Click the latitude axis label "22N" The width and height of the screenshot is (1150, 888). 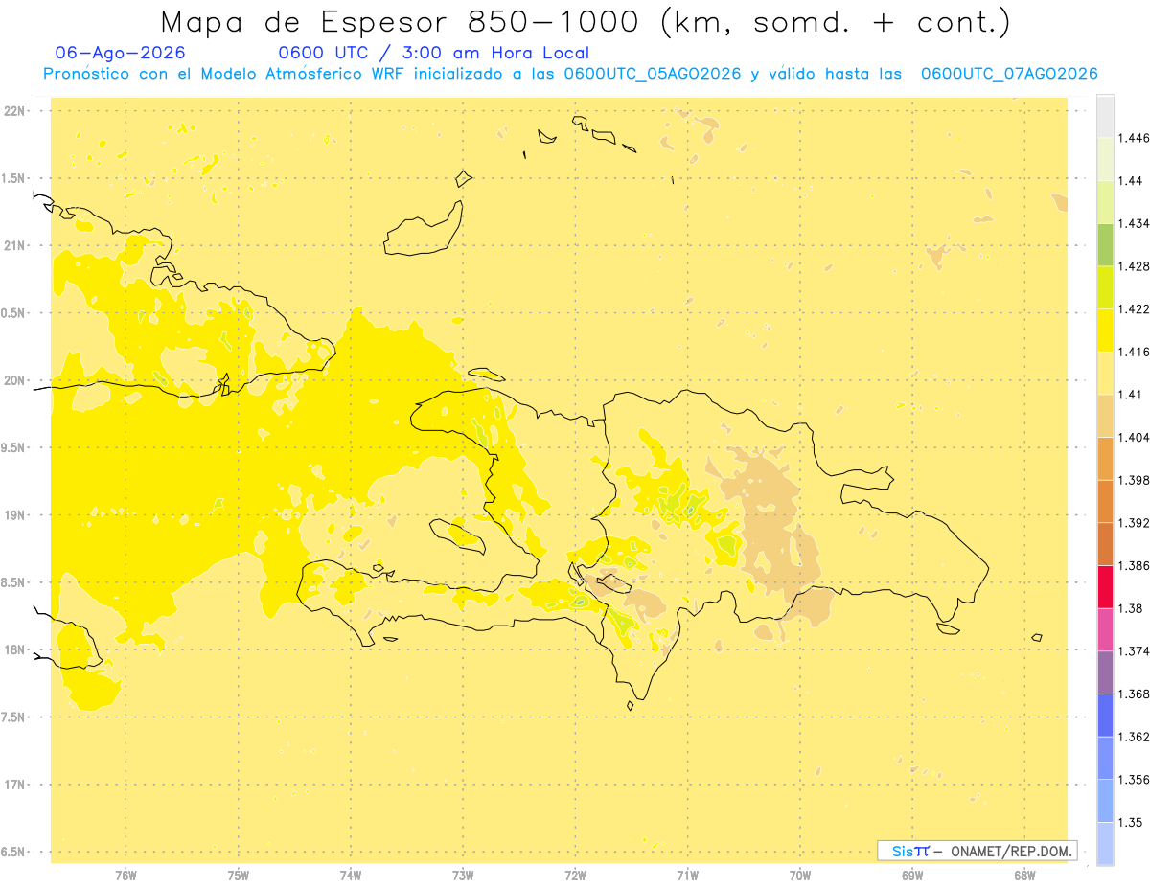[14, 111]
